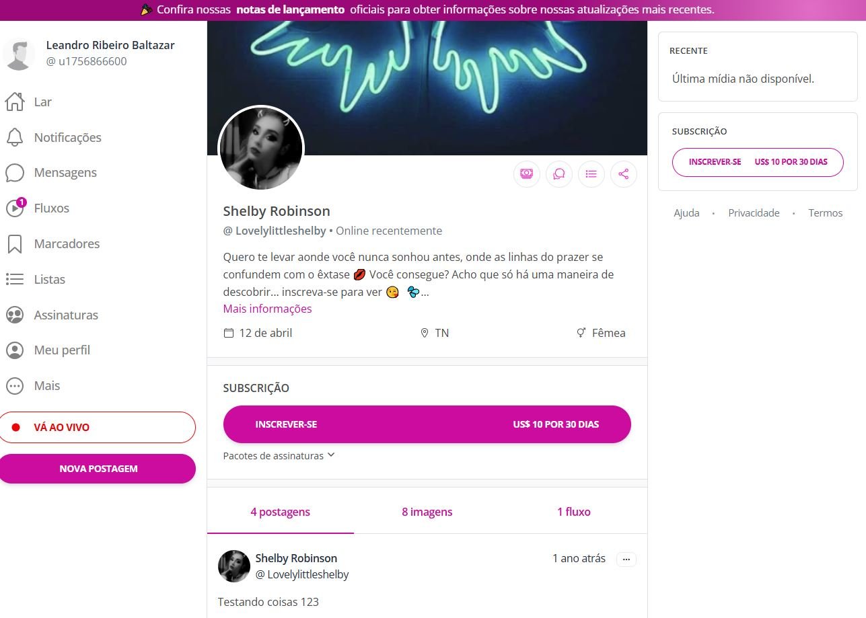This screenshot has width=866, height=618.
Task: Expand the Pacotes de assinaturas dropdown
Action: coord(279,456)
